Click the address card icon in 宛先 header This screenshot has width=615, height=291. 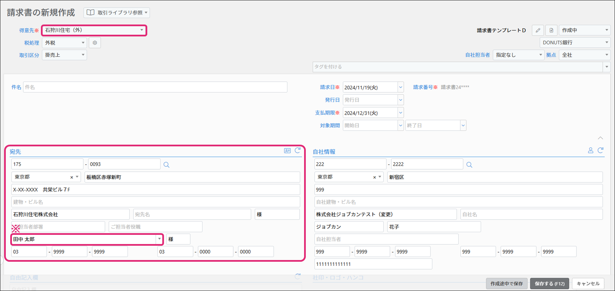pyautogui.click(x=287, y=150)
